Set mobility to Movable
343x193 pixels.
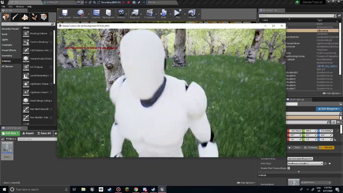point(327,147)
